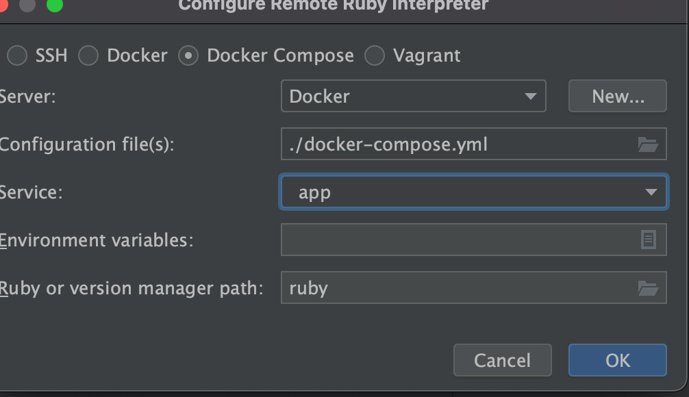Browse for docker-compose configuration file folder icon
The width and height of the screenshot is (689, 397).
[647, 144]
